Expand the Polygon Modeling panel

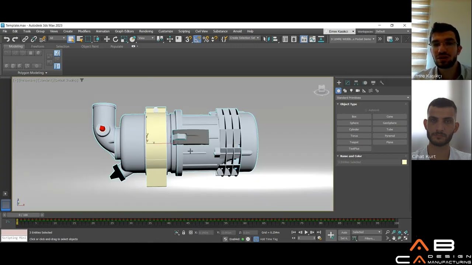tap(32, 73)
